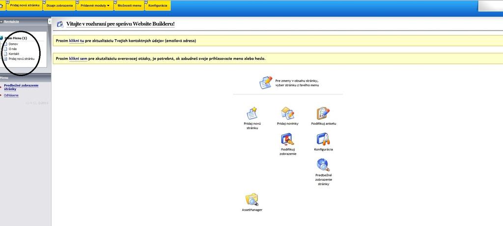Click the Predbežné zobrazenie globe magnifier icon
Viewport: 503px width, 226px height.
tap(323, 165)
